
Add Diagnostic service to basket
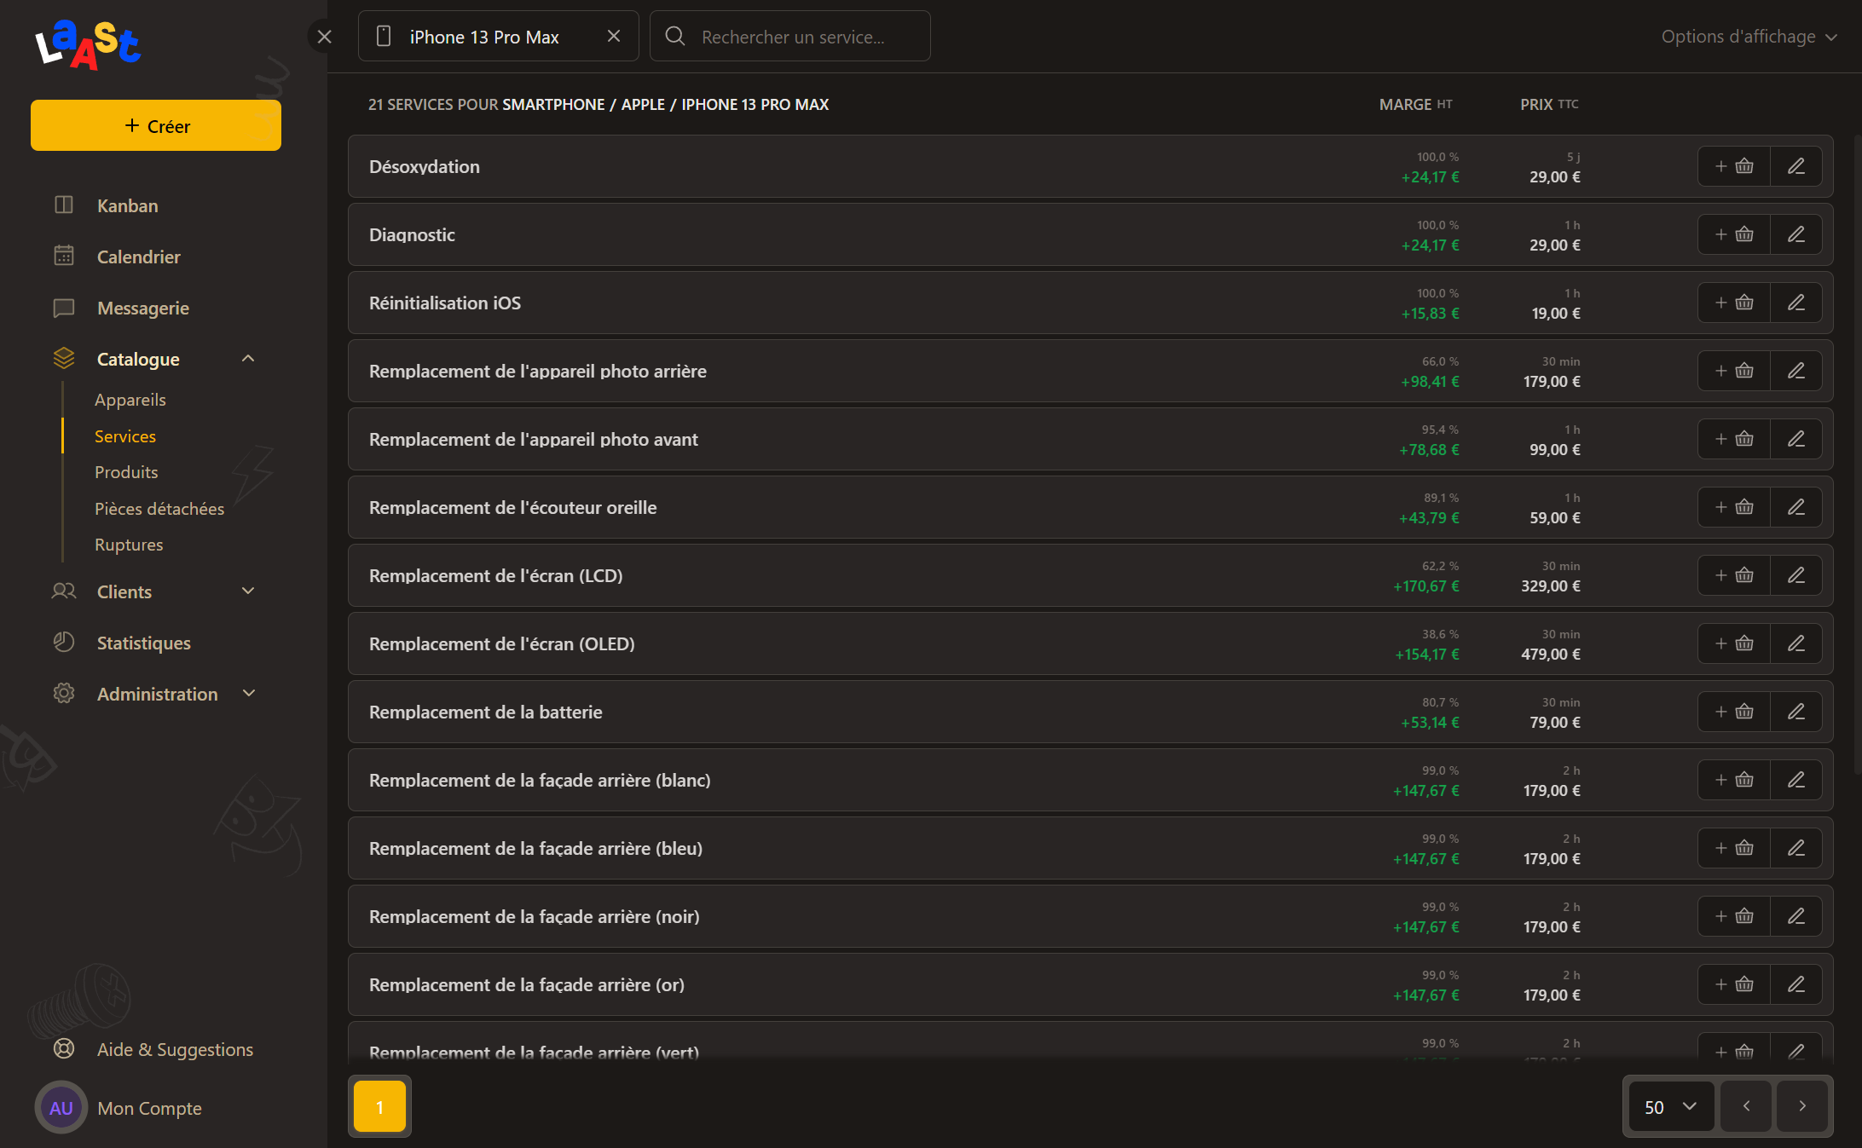coord(1734,234)
